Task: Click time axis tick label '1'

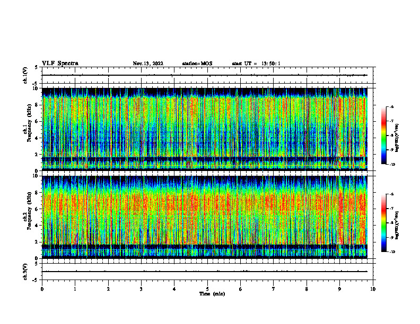Action: (75, 289)
